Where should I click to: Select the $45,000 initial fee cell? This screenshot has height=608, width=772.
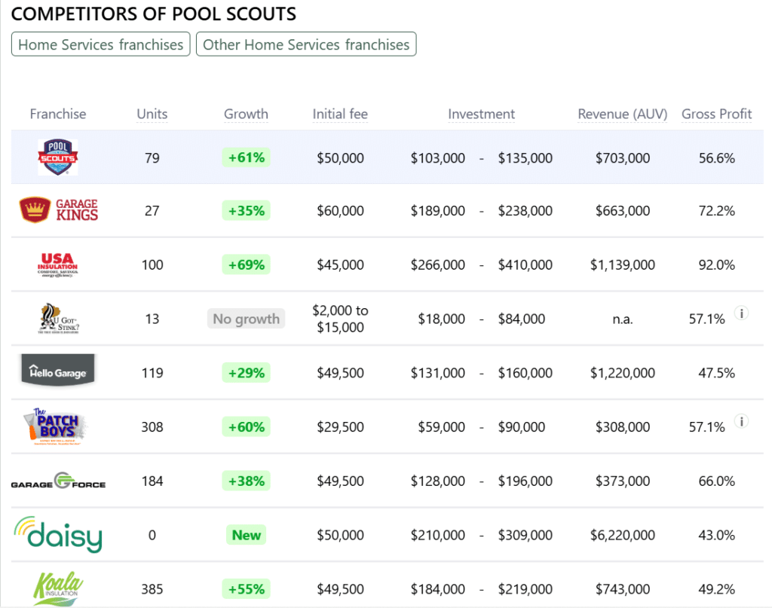click(x=340, y=265)
